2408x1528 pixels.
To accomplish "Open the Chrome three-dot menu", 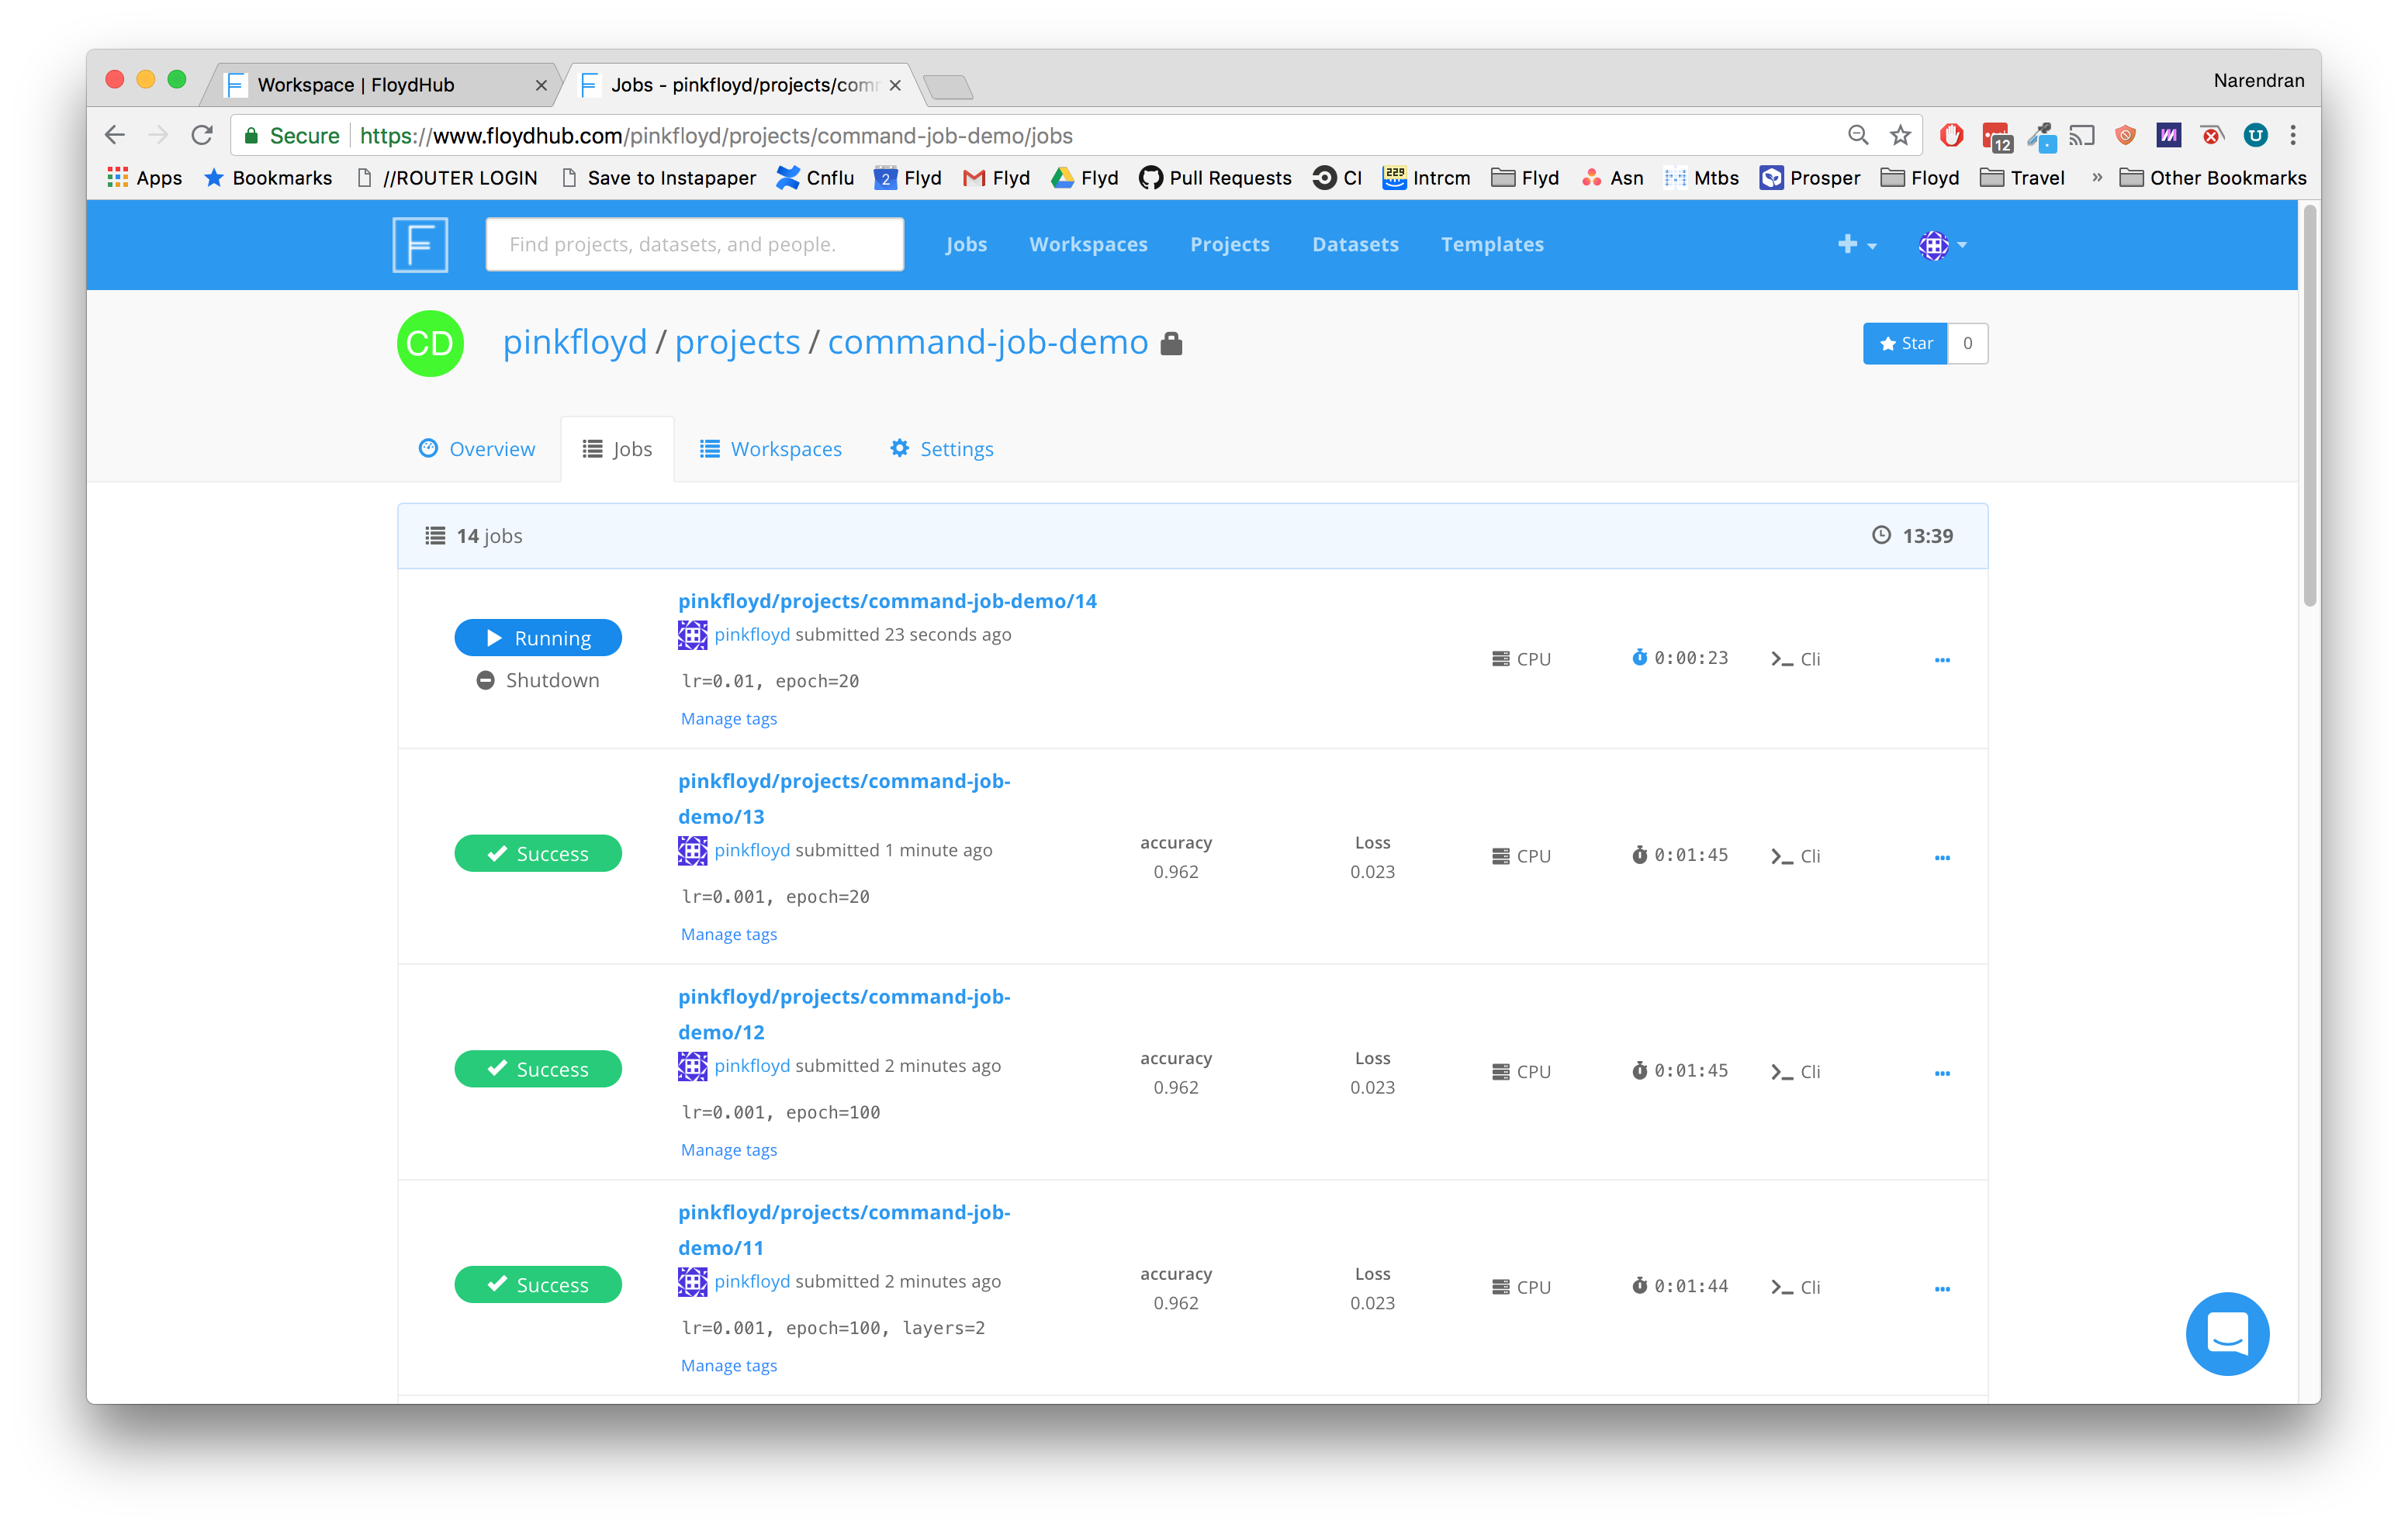I will [2293, 135].
